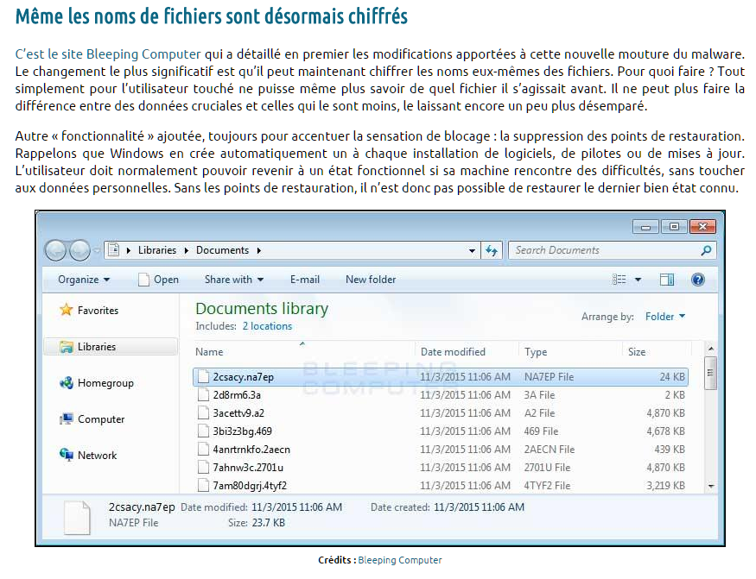Screen dimensions: 756x579
Task: Click the Homegroup icon
Action: click(66, 383)
